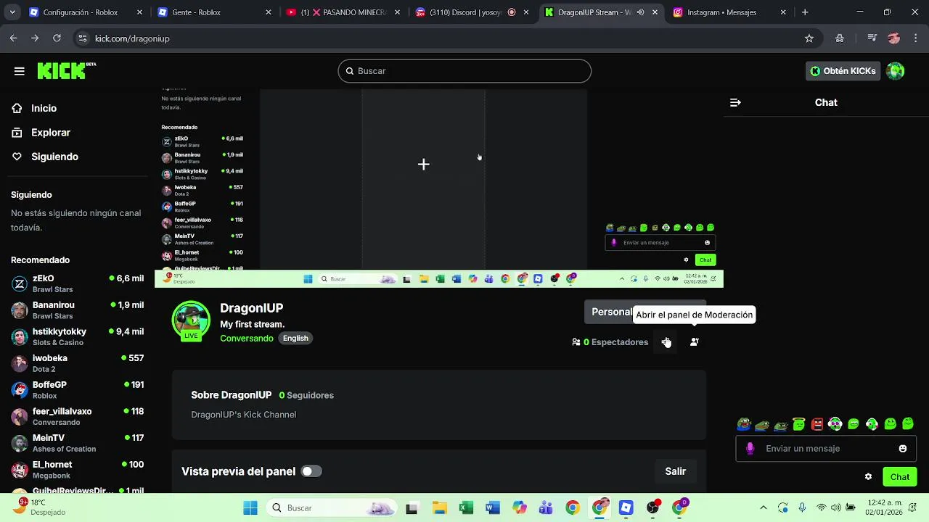Insert the first laughing Pepe emote
The width and height of the screenshot is (929, 522).
[744, 424]
